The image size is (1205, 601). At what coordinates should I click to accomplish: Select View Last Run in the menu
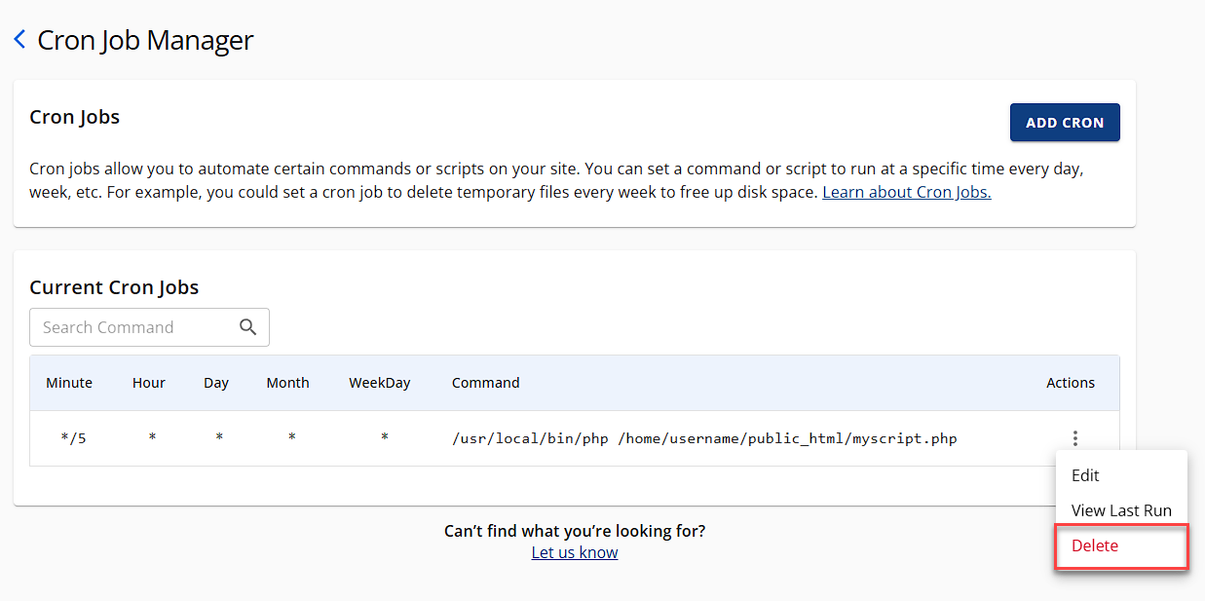pos(1121,510)
